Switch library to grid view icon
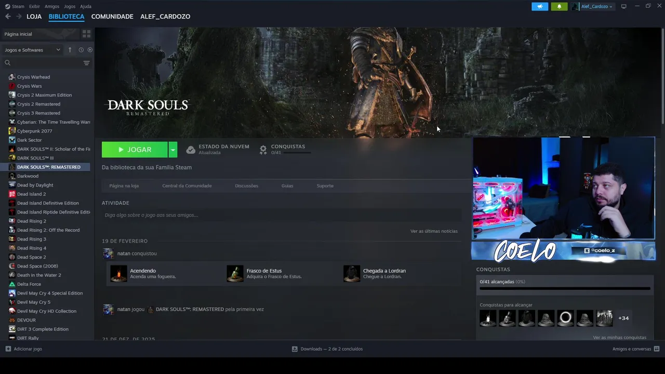Screen dimensions: 665x374 click(x=86, y=34)
